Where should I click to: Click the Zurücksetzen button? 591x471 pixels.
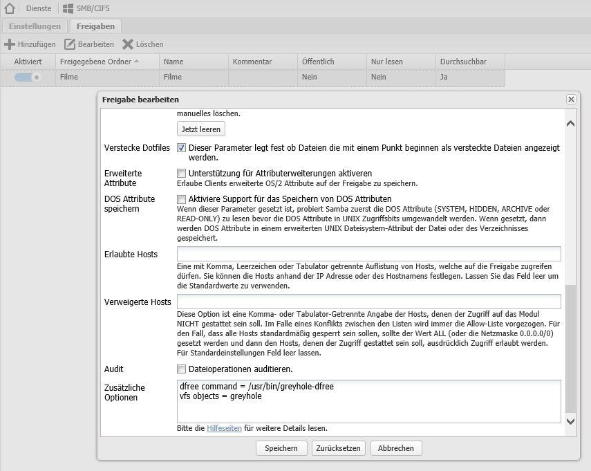click(x=338, y=448)
